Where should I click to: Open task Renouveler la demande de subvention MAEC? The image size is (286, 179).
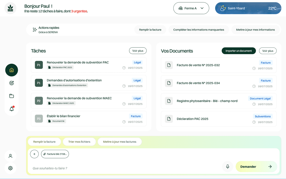(x=89, y=101)
